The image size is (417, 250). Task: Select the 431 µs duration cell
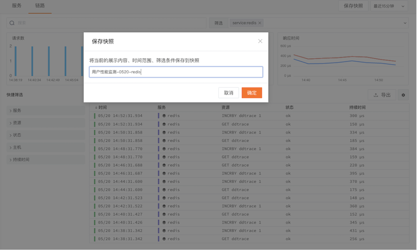tap(357, 231)
